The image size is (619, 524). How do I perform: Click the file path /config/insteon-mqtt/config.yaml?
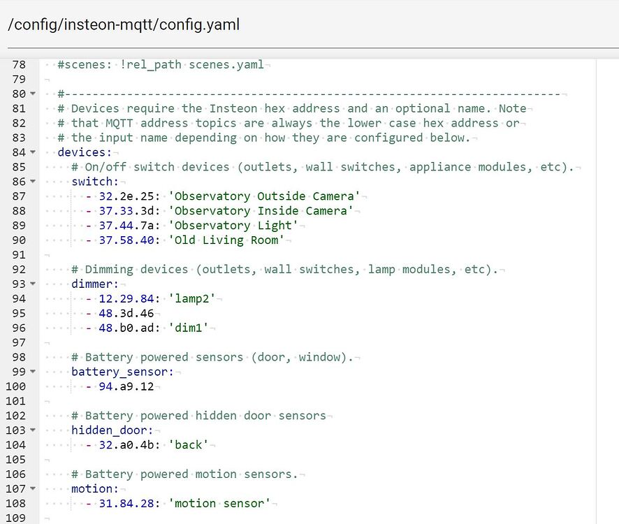click(x=124, y=24)
